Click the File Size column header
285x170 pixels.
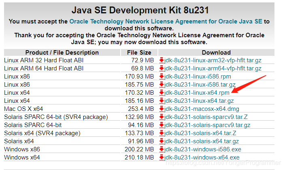coord(139,53)
